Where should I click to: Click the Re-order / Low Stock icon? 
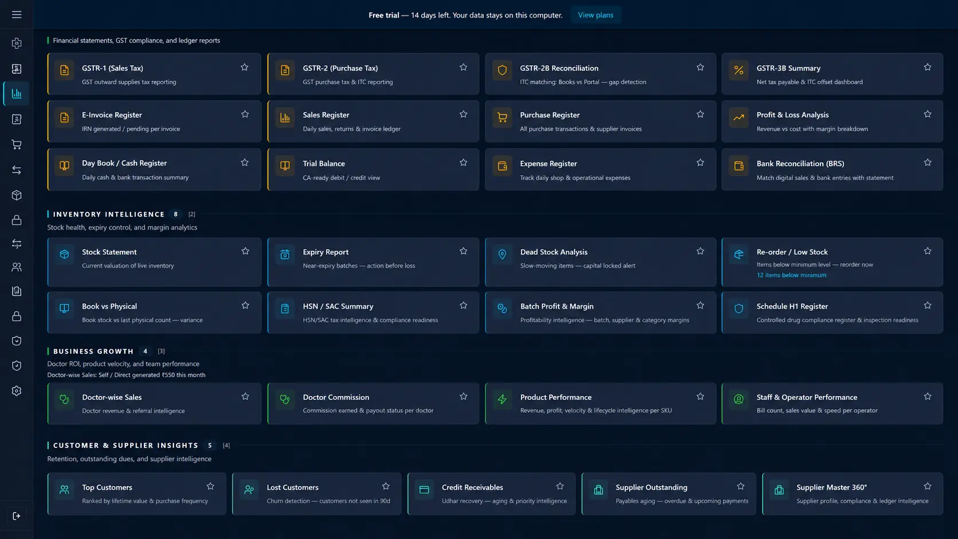(739, 254)
